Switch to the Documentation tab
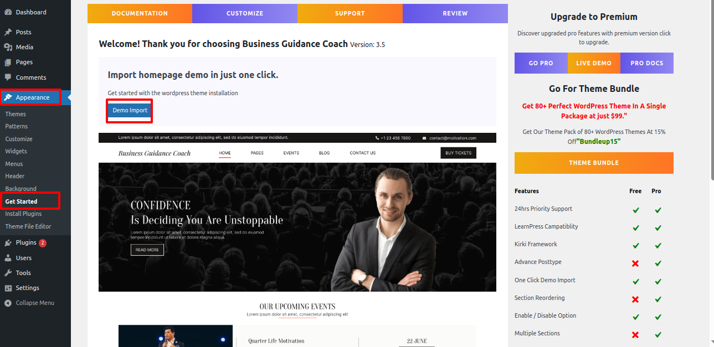This screenshot has height=347, width=714. click(x=140, y=13)
